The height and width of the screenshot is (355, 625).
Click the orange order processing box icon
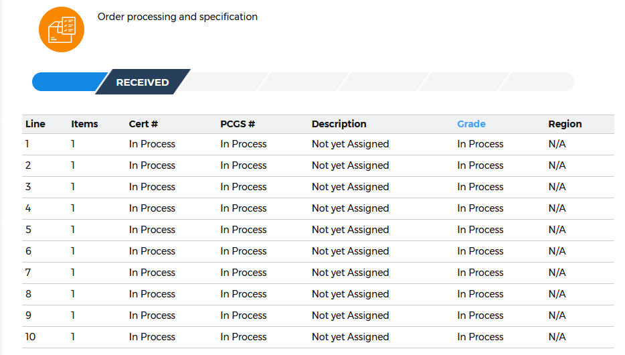(x=62, y=29)
